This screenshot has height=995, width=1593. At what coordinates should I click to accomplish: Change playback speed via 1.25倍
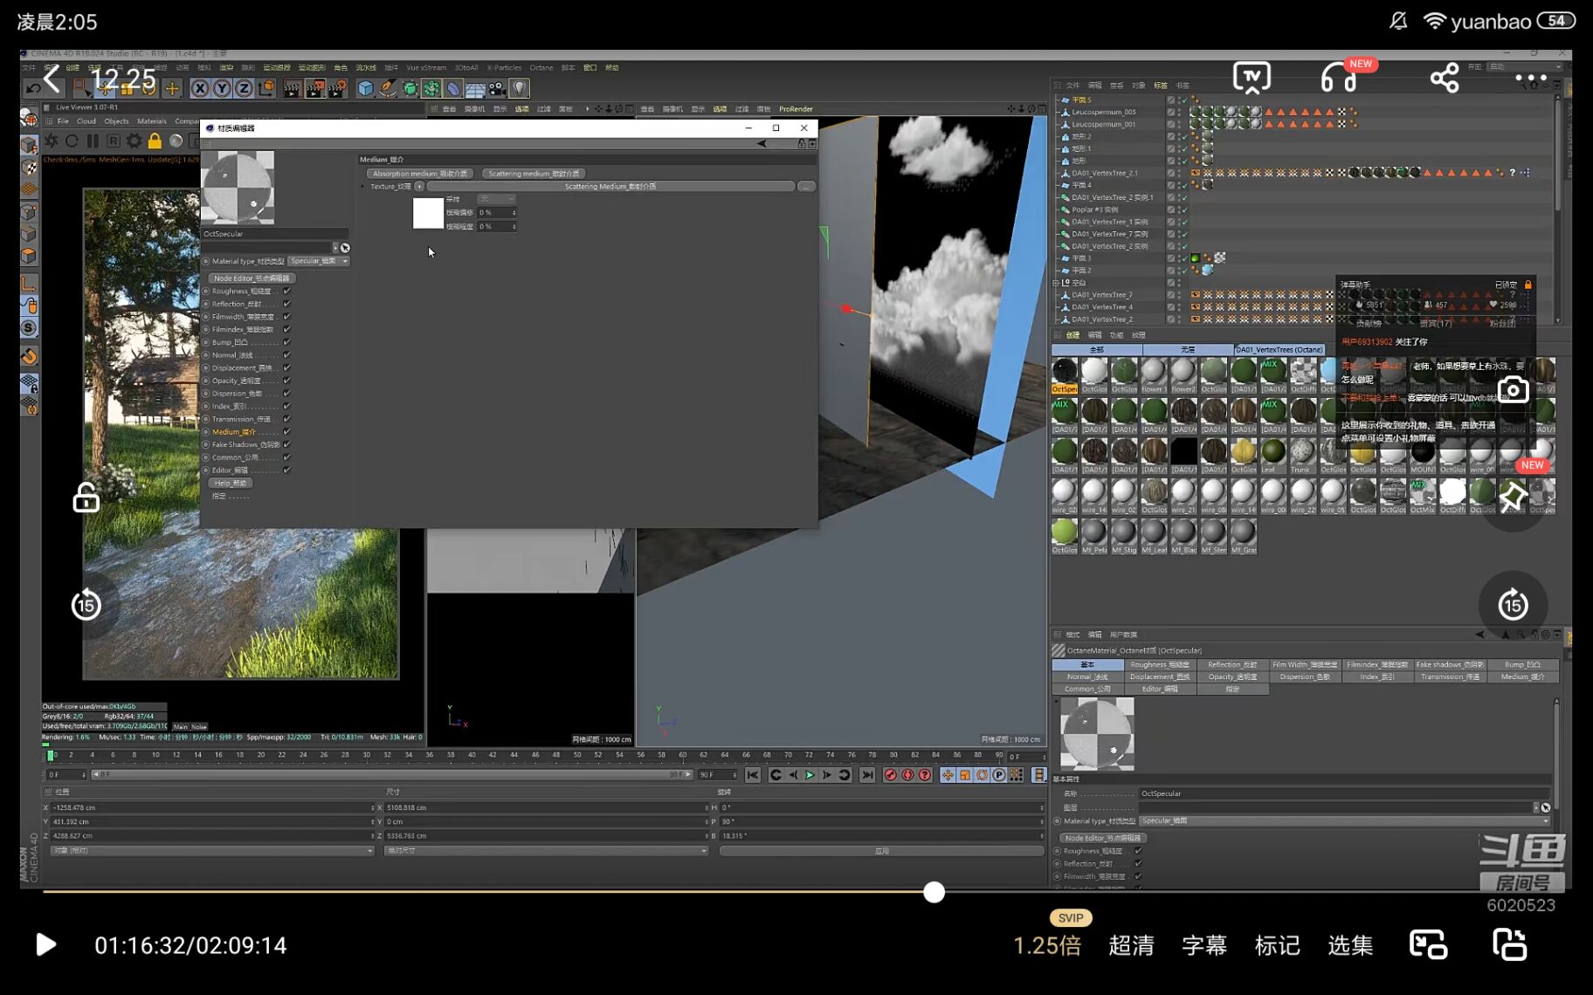pyautogui.click(x=1047, y=945)
